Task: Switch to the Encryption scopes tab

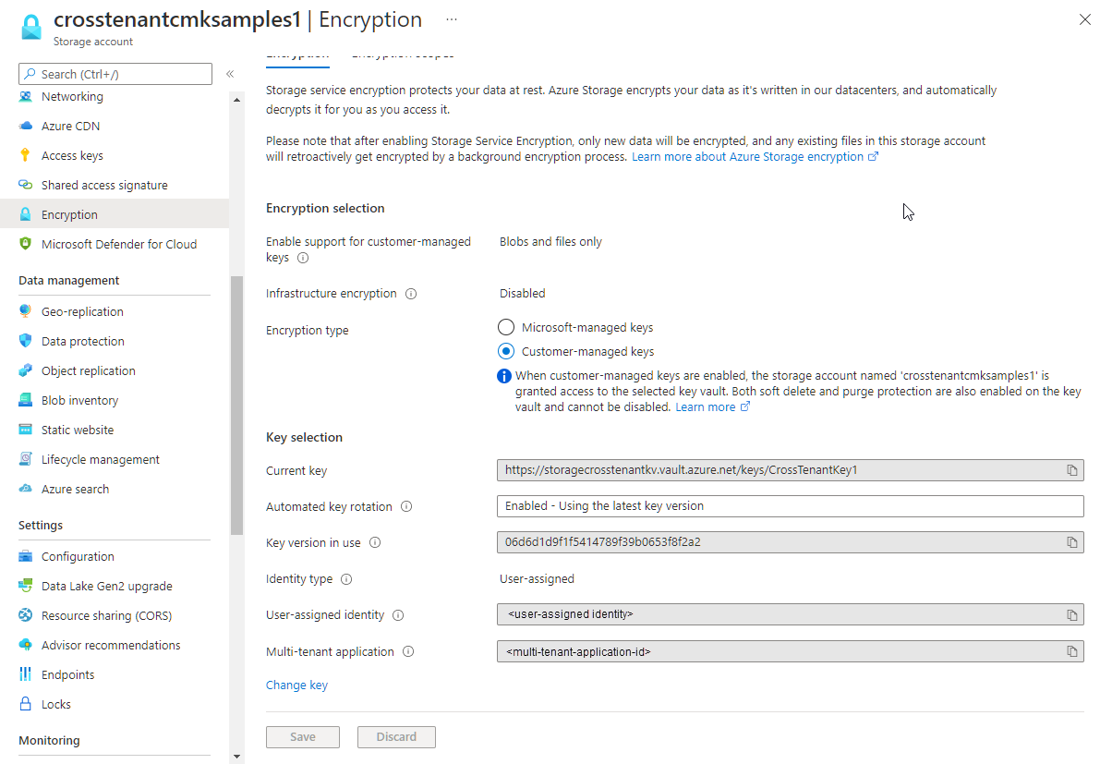Action: pyautogui.click(x=404, y=54)
